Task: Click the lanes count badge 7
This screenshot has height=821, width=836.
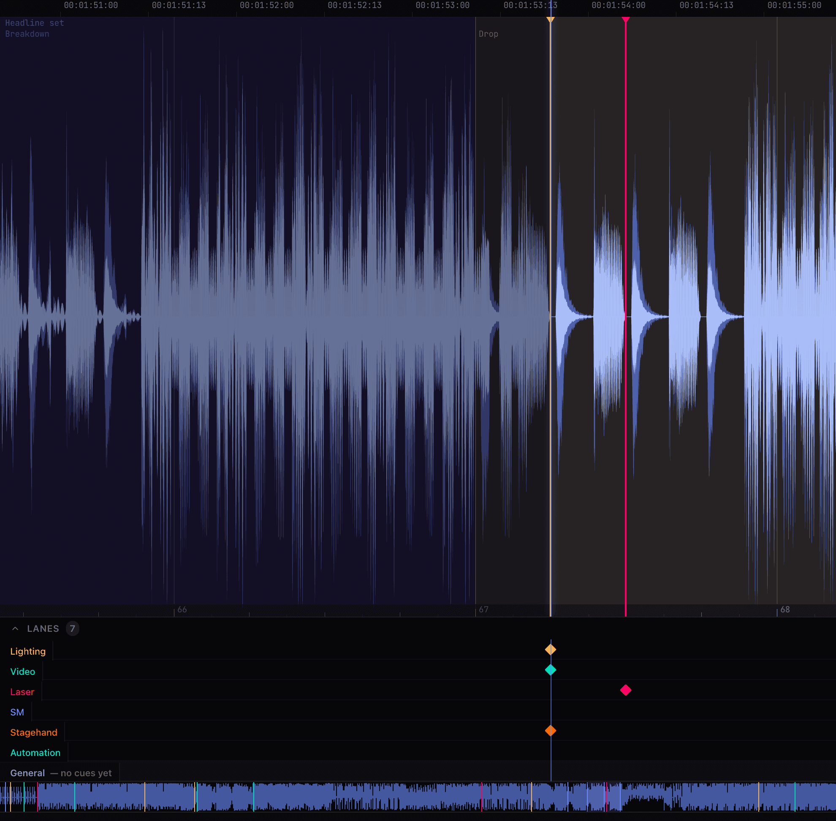Action: click(73, 628)
